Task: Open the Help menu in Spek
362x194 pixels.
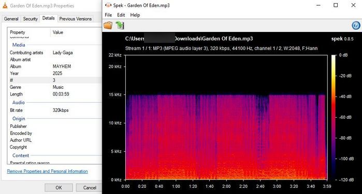Action: [135, 15]
